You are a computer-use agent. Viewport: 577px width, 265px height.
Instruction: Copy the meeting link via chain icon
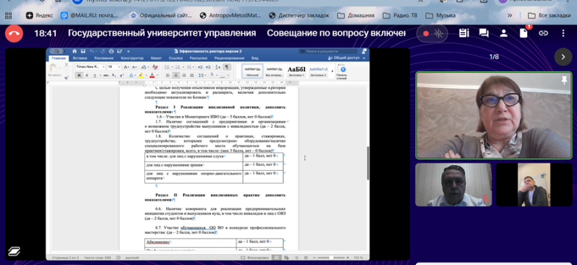pos(543,33)
